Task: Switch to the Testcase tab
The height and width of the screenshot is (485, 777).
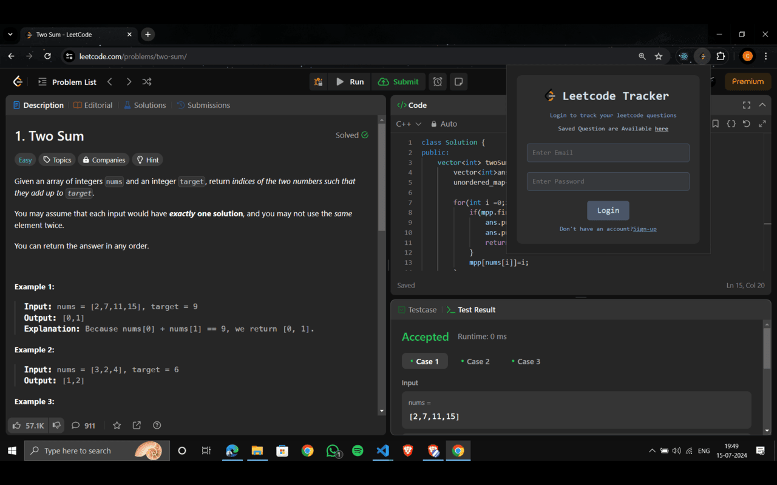Action: [x=417, y=310]
